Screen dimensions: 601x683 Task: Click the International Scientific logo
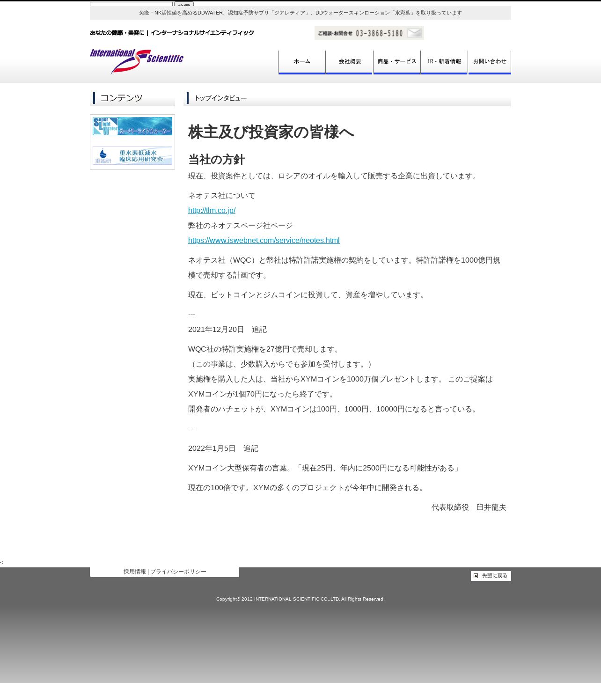click(x=137, y=61)
